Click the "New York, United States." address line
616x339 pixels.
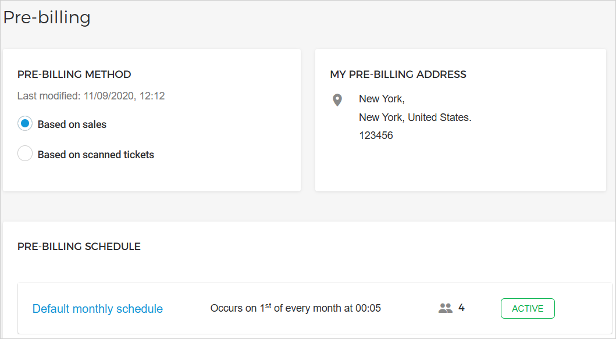[415, 117]
